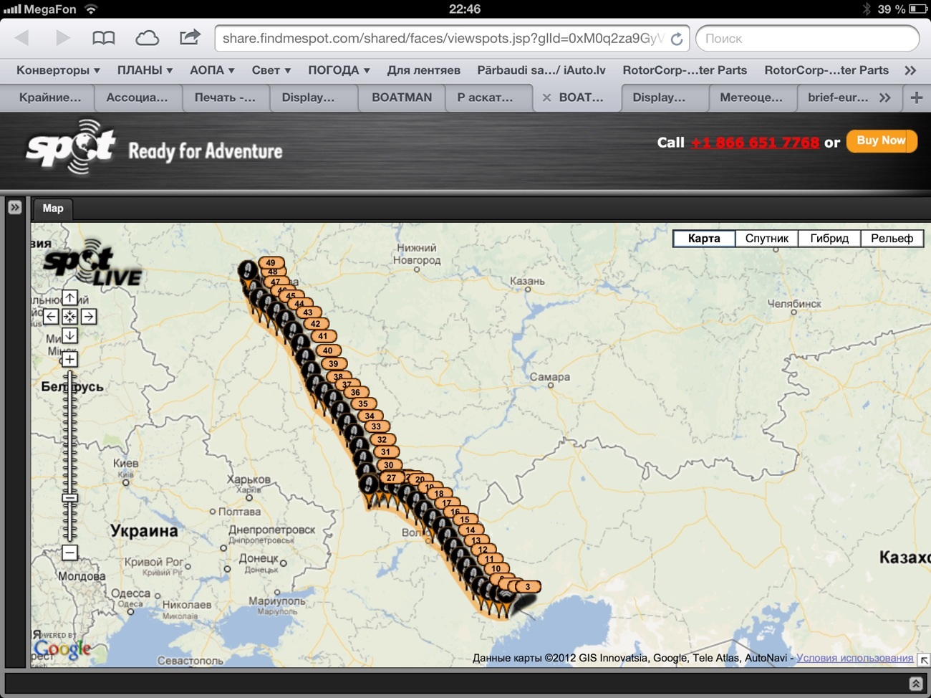Zoom out with the map minus button
The height and width of the screenshot is (698, 931).
(x=69, y=553)
